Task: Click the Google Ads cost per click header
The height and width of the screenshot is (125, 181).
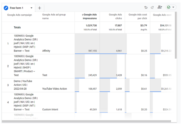Action: [x=138, y=17]
